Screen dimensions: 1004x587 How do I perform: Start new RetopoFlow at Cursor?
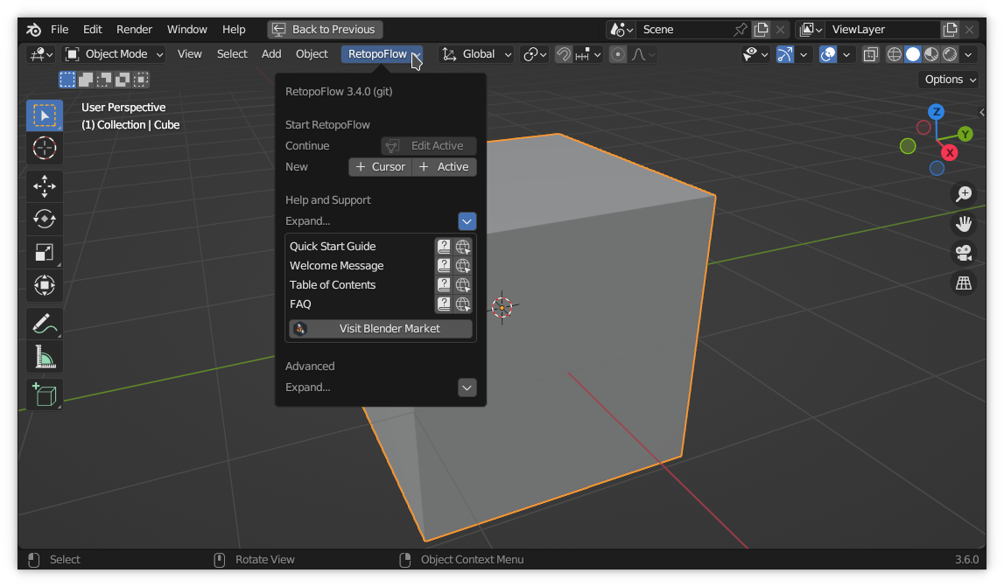[x=381, y=167]
